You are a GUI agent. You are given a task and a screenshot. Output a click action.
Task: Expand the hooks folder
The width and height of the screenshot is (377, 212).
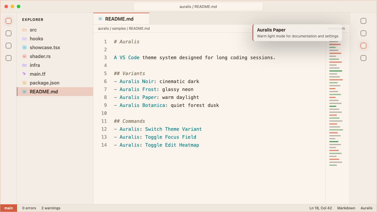55,39
